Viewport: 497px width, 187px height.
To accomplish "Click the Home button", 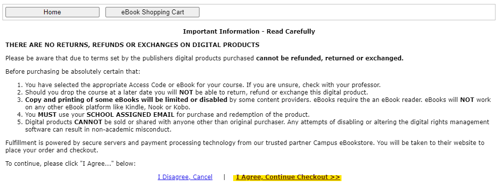I will (x=52, y=12).
